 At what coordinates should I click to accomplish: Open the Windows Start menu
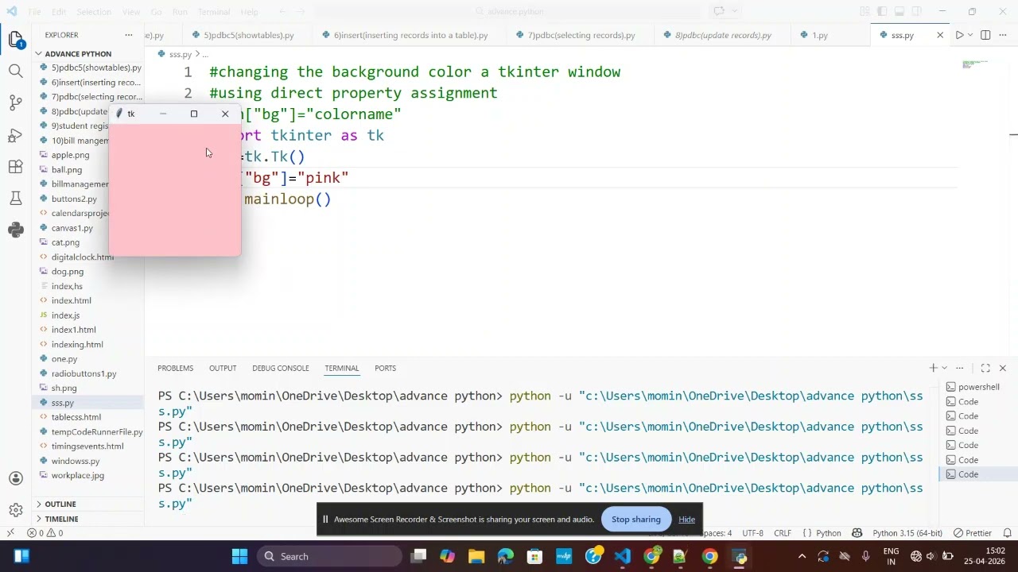point(239,556)
